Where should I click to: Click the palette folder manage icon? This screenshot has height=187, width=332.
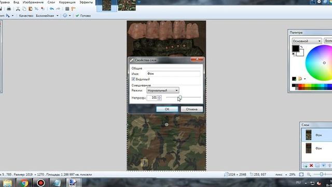tap(300, 79)
